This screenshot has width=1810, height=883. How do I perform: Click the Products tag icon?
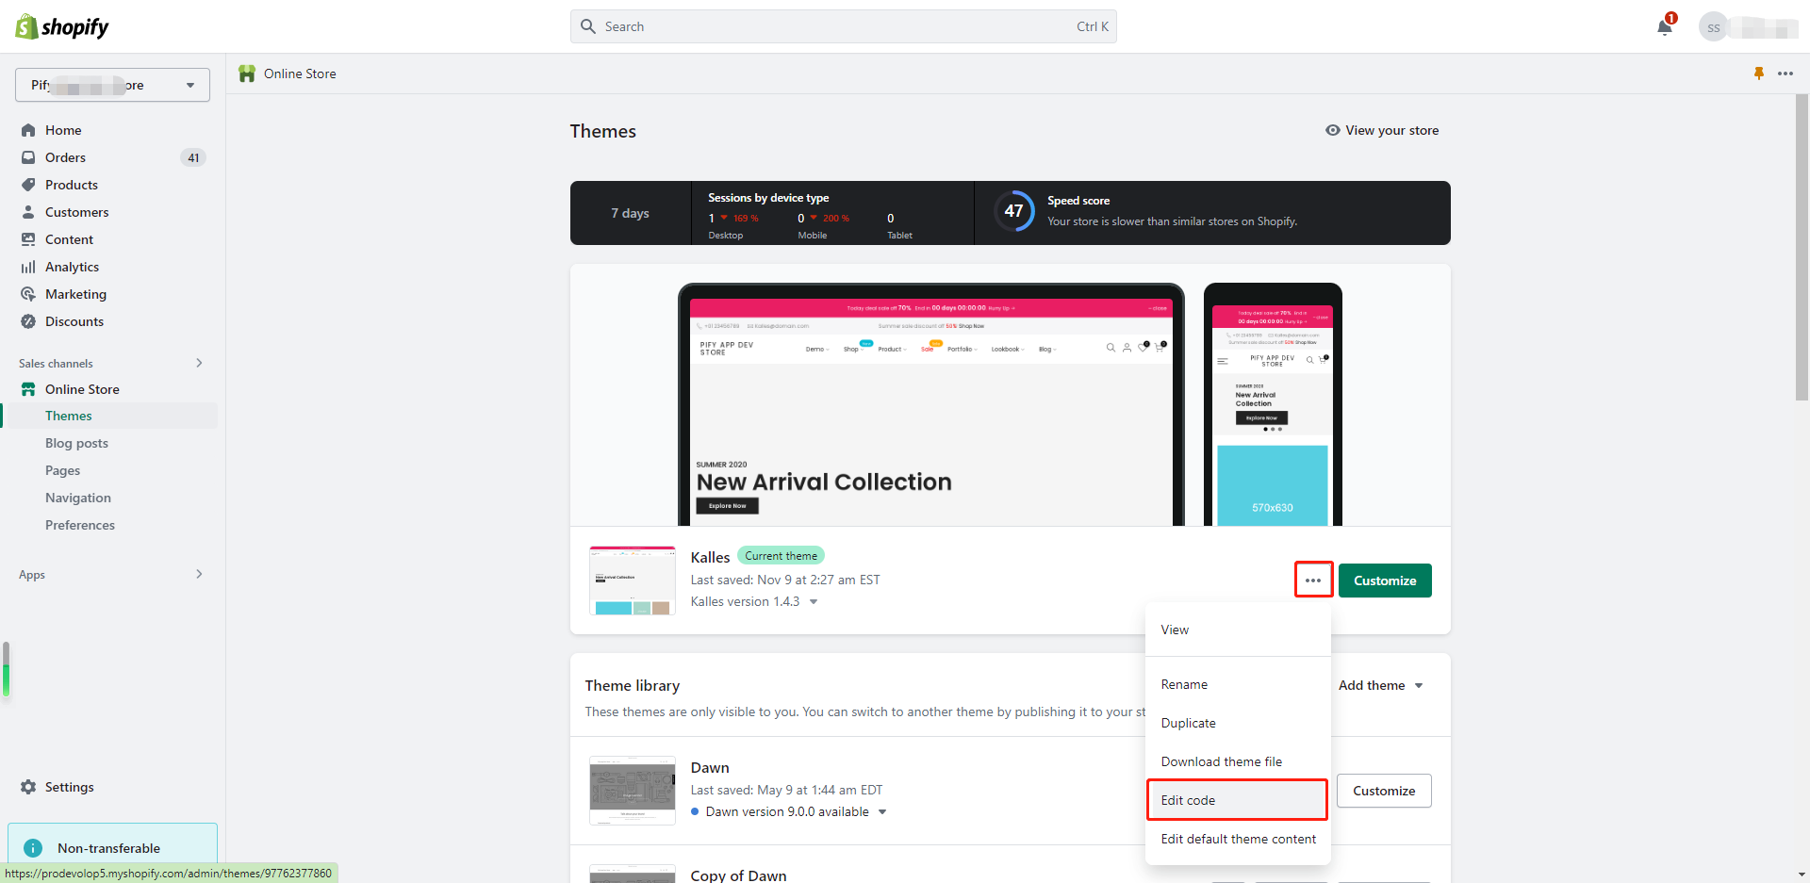point(28,185)
